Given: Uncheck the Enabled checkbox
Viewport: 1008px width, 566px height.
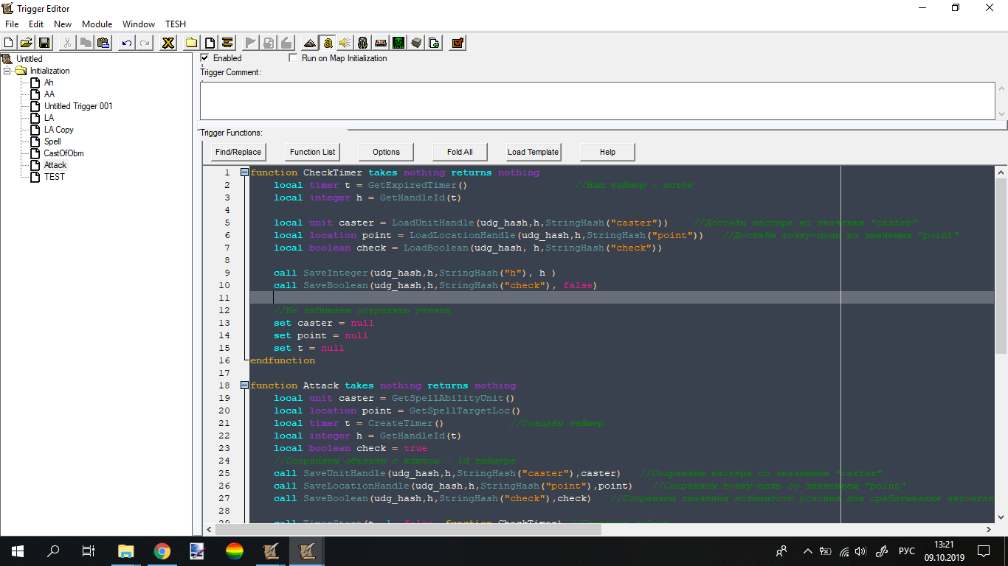Looking at the screenshot, I should click(x=205, y=58).
